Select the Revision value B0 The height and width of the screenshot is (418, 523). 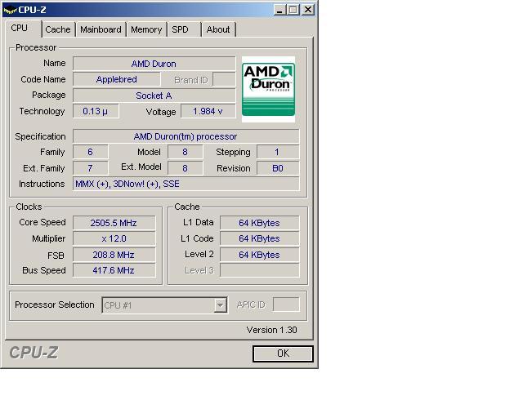pyautogui.click(x=278, y=168)
